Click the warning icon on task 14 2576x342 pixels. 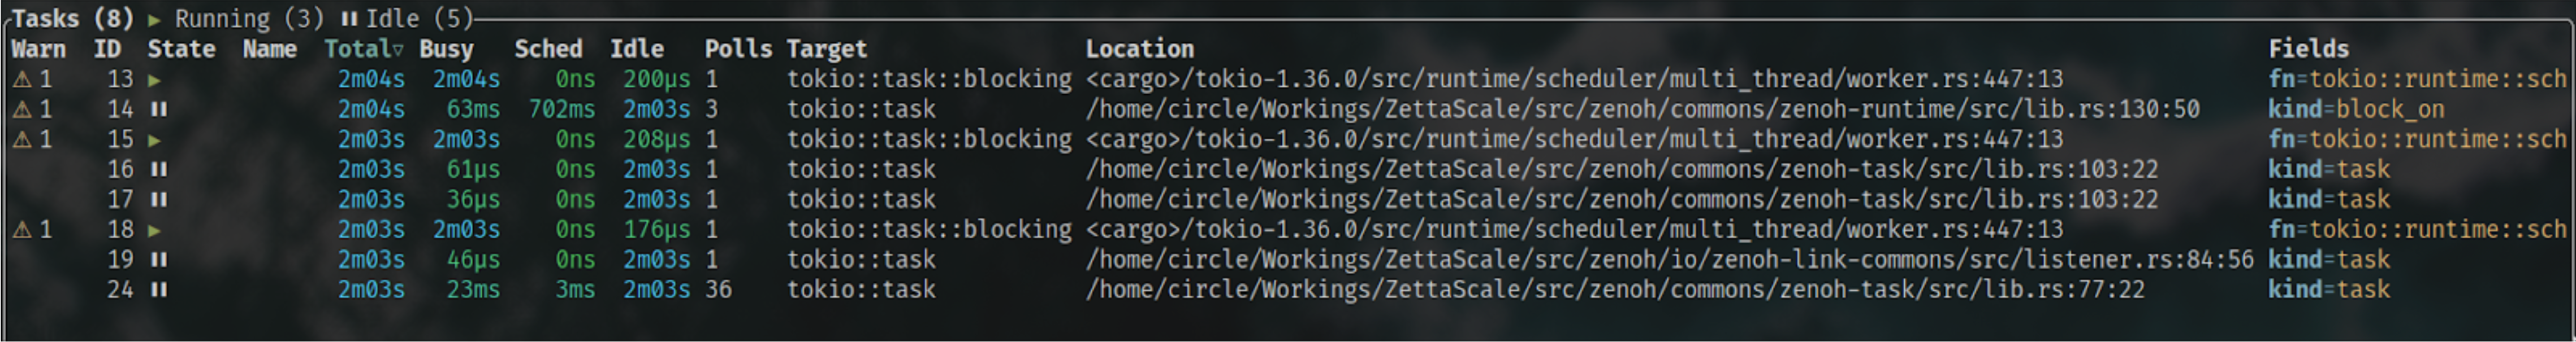(22, 109)
